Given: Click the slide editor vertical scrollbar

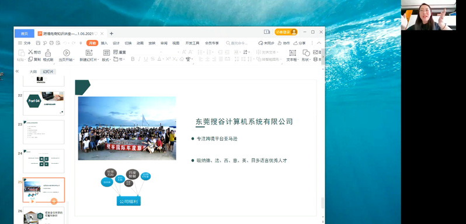Looking at the screenshot, I should [x=323, y=202].
